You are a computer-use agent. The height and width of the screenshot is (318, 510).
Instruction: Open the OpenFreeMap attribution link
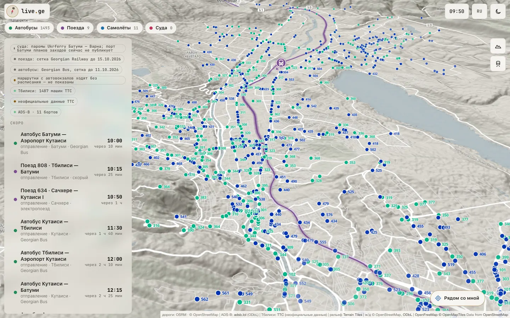tap(426, 315)
